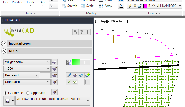Click the hierarchy tree icon
The width and height of the screenshot is (185, 107).
click(x=87, y=82)
